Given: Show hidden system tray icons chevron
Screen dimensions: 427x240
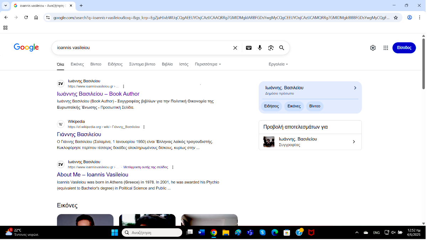Looking at the screenshot, I should [357, 233].
